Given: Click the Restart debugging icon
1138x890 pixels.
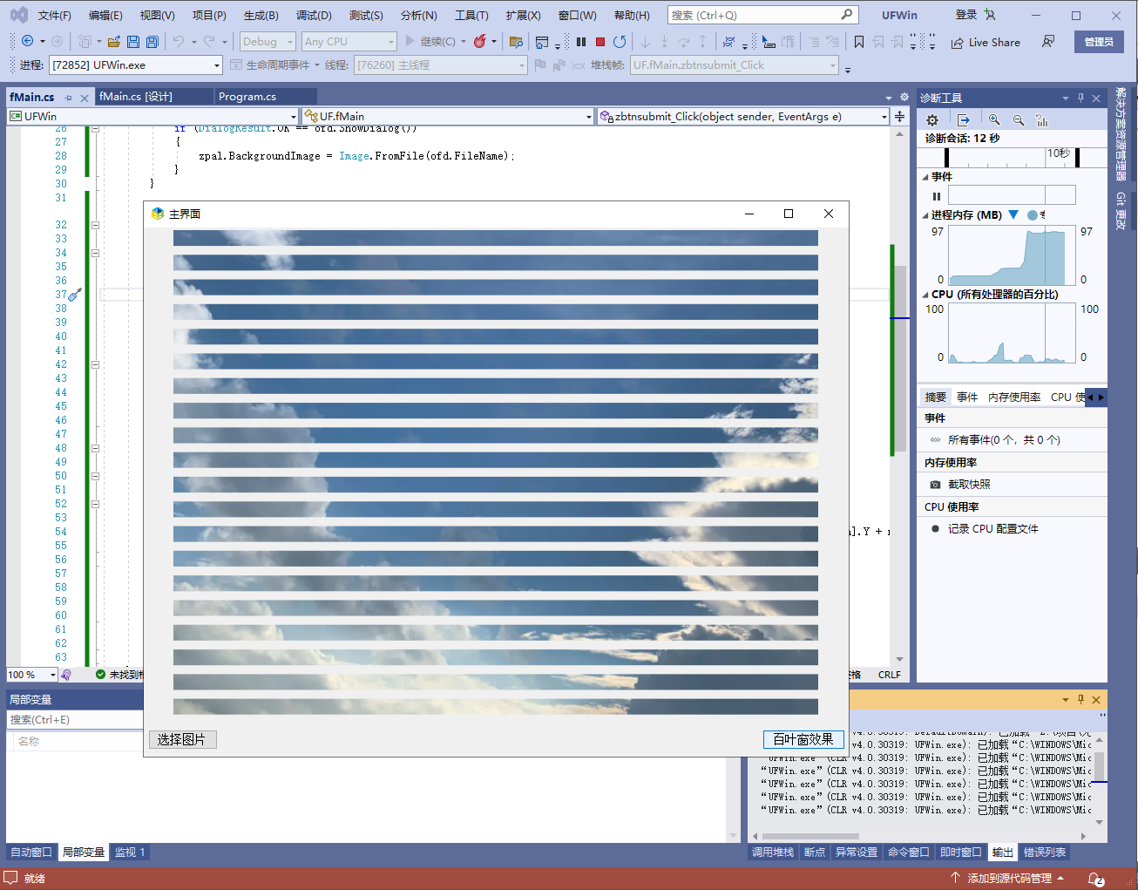Looking at the screenshot, I should [620, 42].
